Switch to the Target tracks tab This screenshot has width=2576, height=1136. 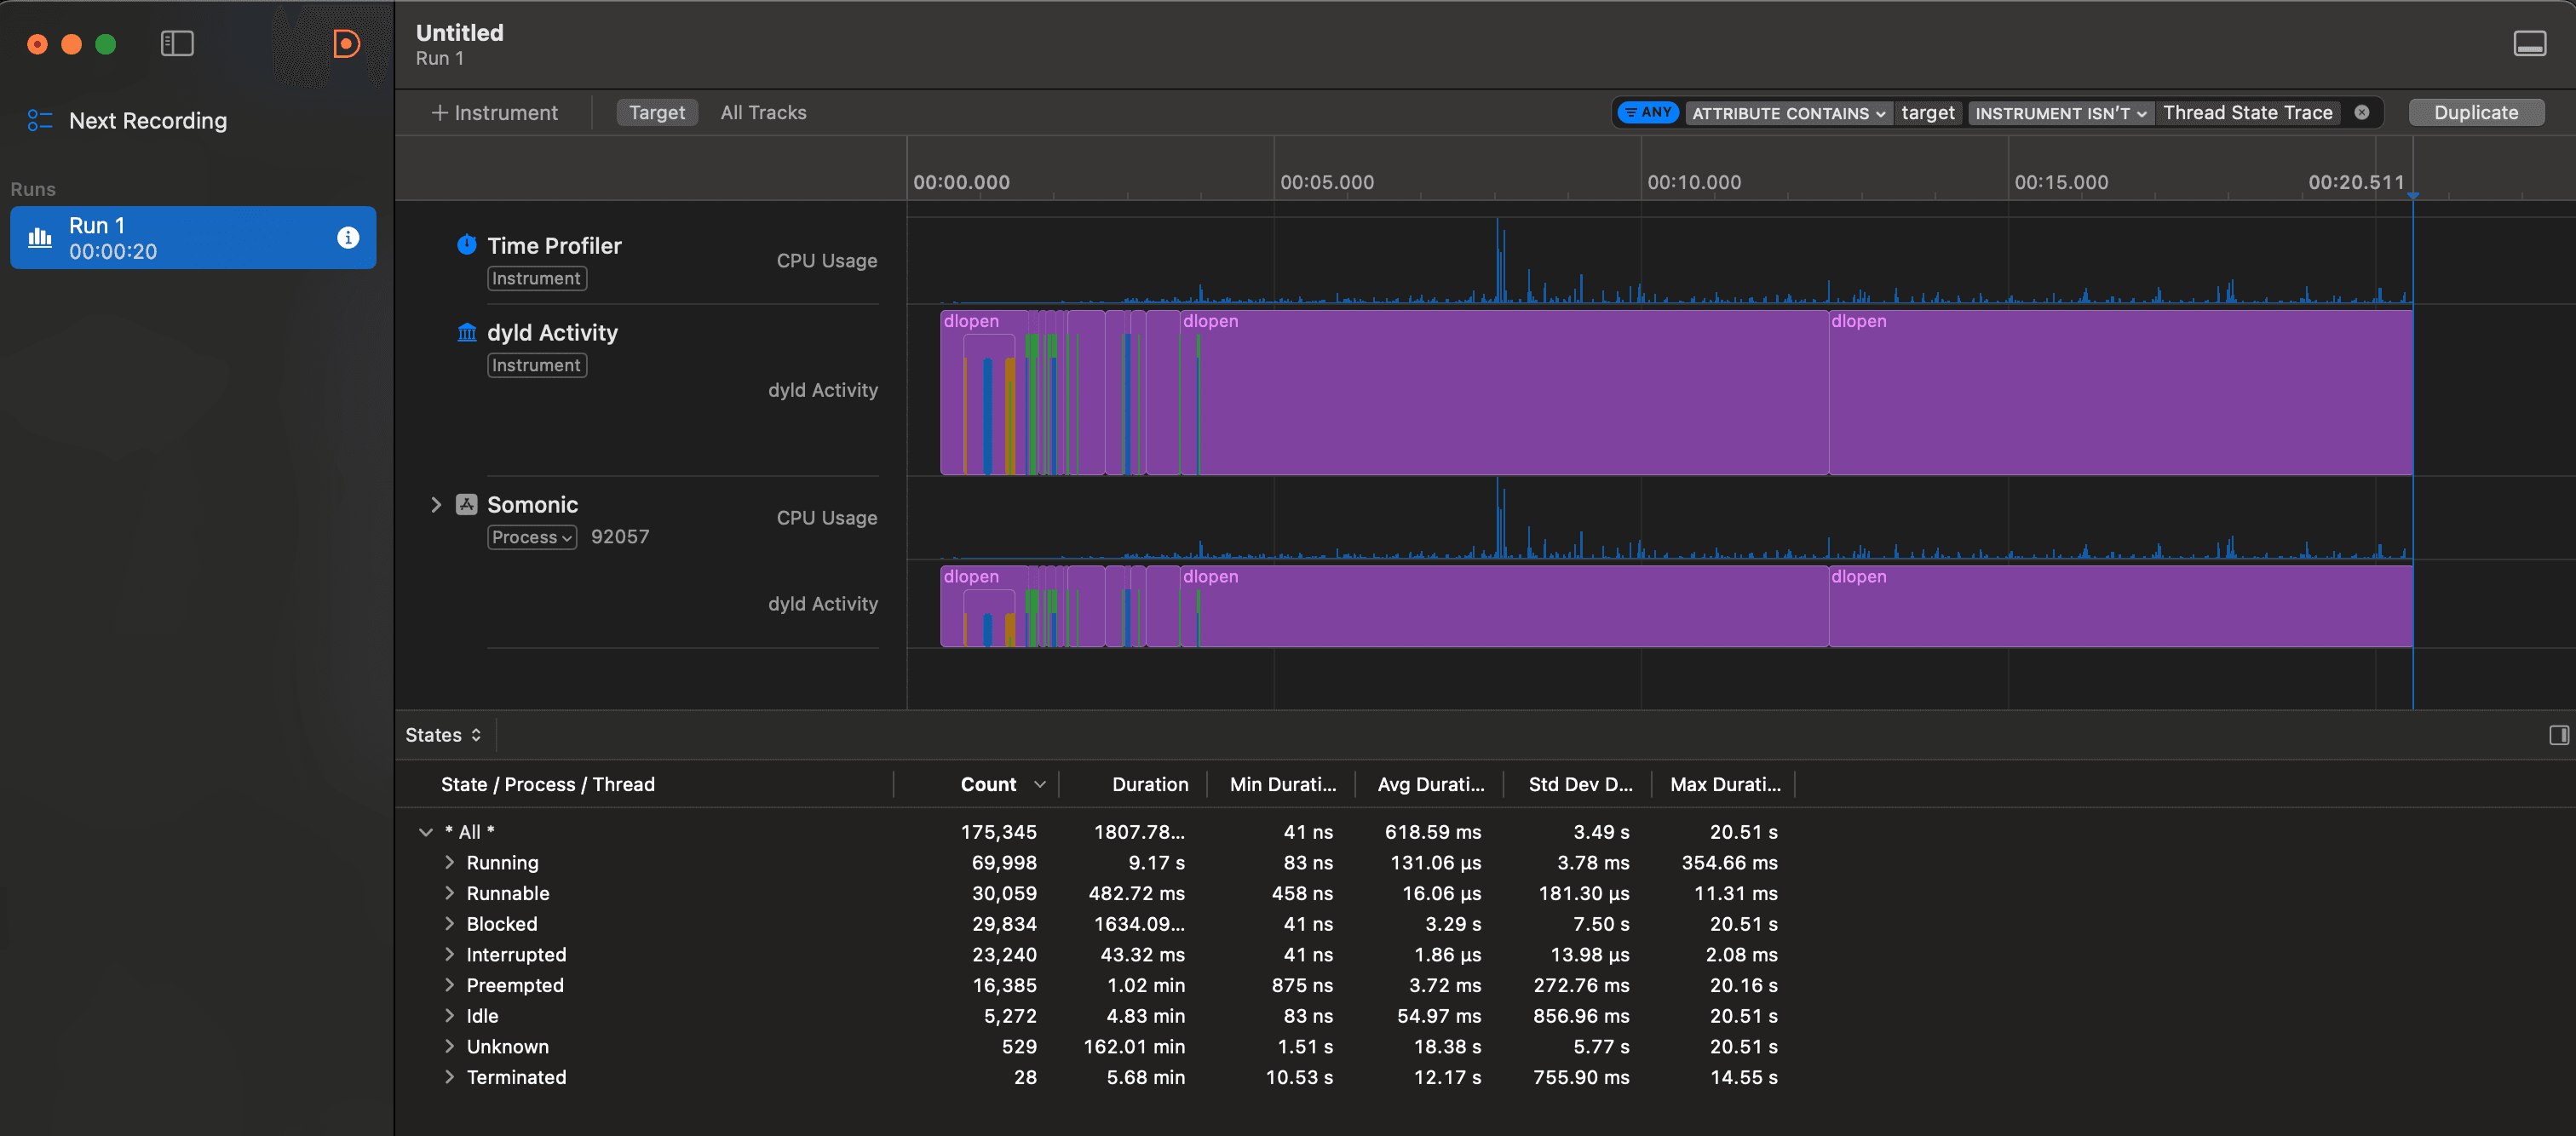[x=657, y=113]
